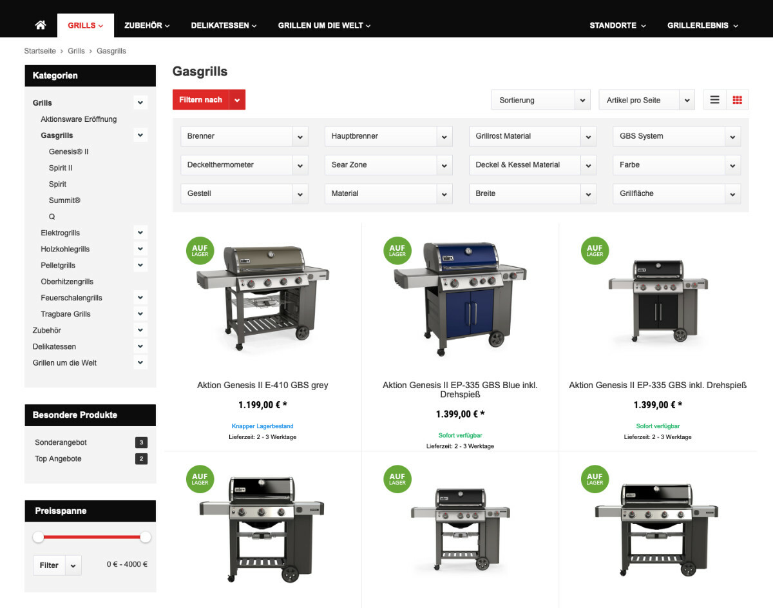Collapse the Grills category chevron

click(x=140, y=103)
